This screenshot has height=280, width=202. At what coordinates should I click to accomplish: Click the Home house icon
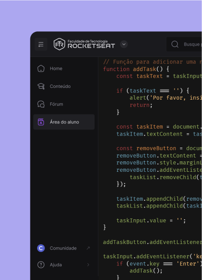pyautogui.click(x=41, y=68)
